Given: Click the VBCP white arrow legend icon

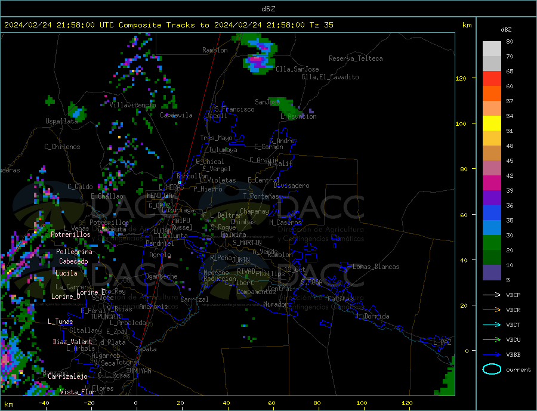Looking at the screenshot, I should click(x=492, y=295).
